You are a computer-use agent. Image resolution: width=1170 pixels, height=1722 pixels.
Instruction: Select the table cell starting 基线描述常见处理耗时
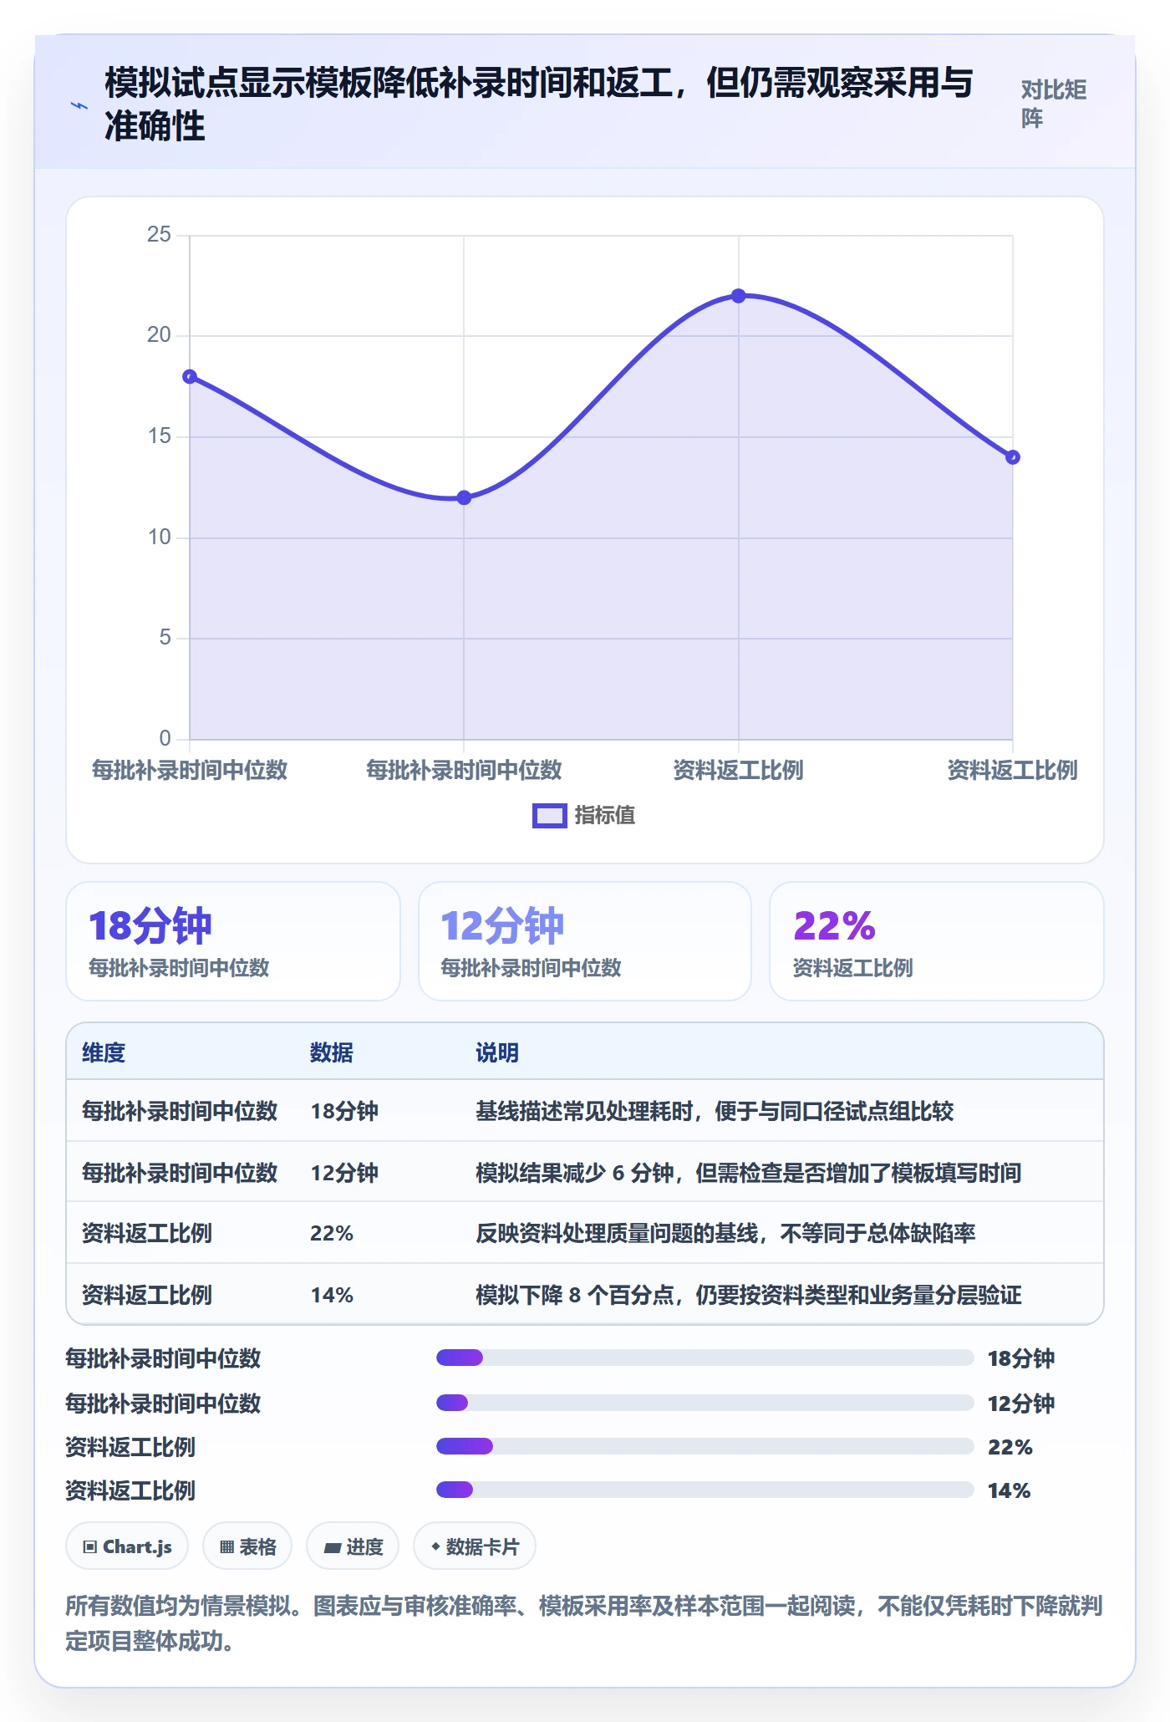click(715, 1111)
